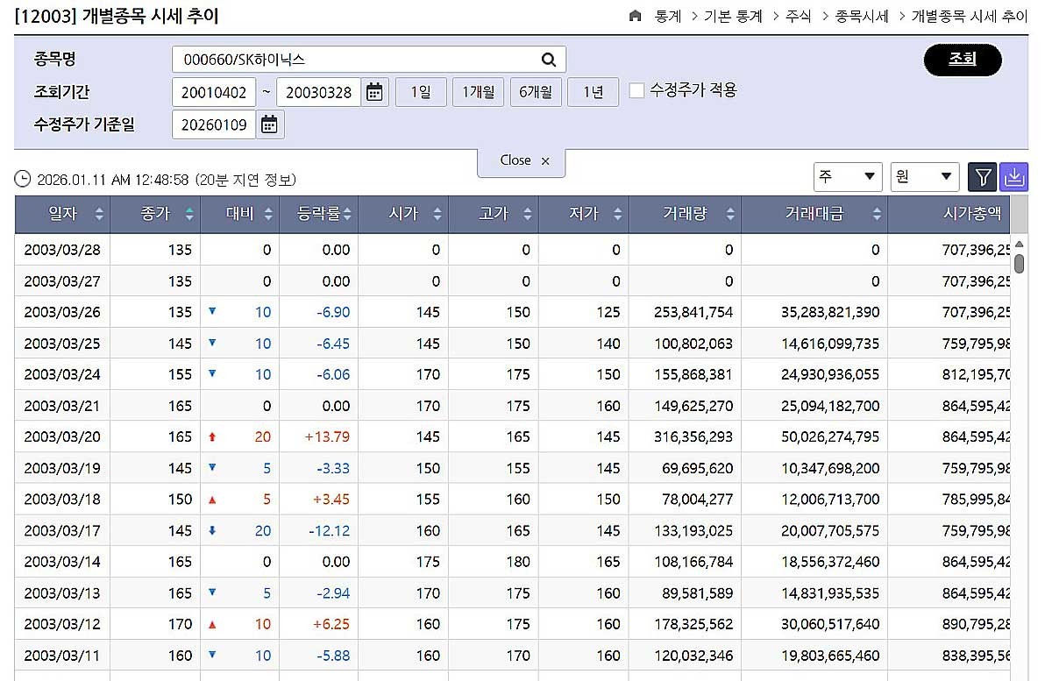Click 거래량 value 108,166,784

pyautogui.click(x=693, y=562)
